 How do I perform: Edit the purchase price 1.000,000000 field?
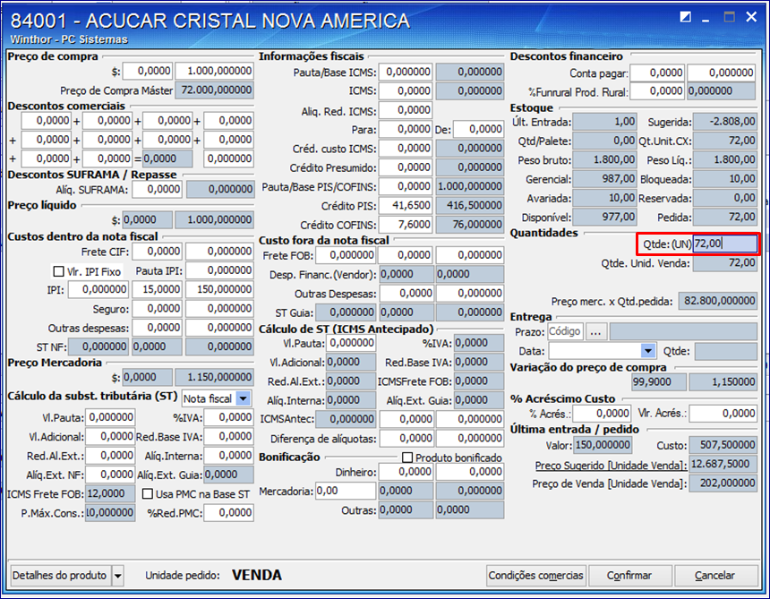click(215, 71)
